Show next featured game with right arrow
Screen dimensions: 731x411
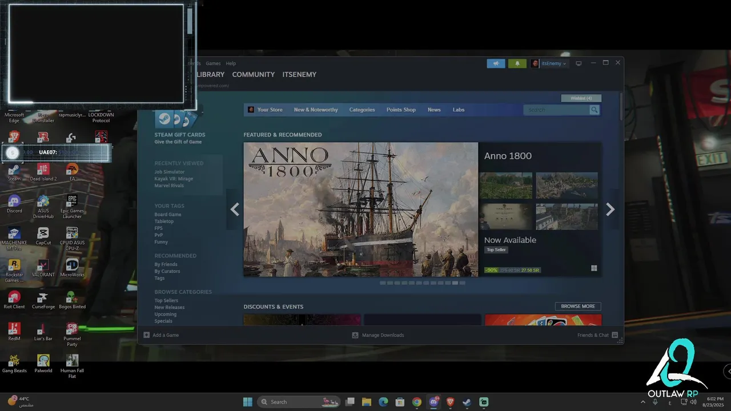pos(610,209)
